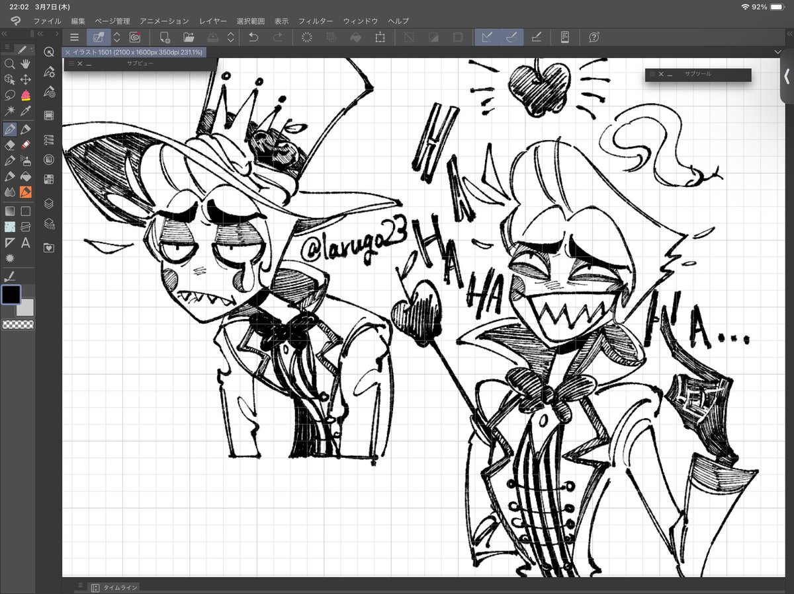Open the command bar hamburger menu
794x594 pixels.
tap(74, 38)
